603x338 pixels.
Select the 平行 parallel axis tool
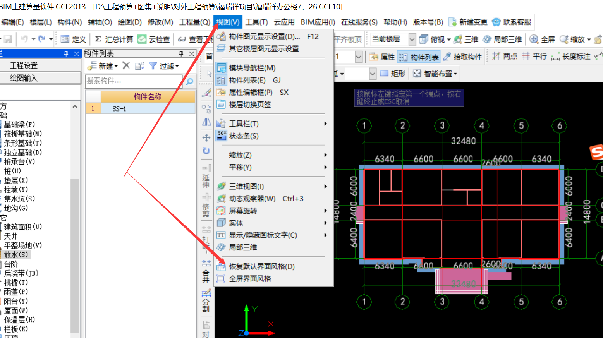534,57
